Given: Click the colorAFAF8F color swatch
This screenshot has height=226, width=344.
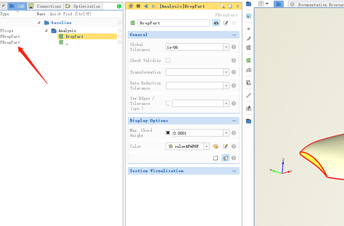Looking at the screenshot, I should pyautogui.click(x=171, y=146).
